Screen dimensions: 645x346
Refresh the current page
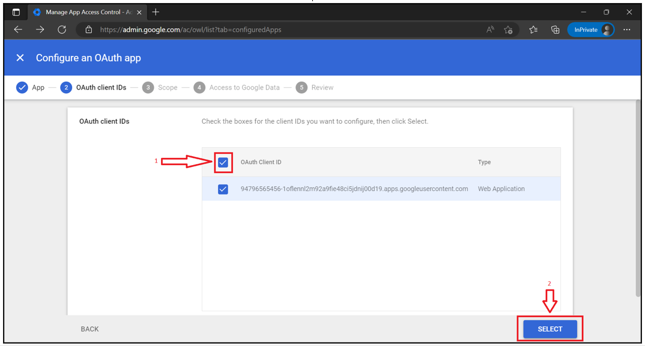pyautogui.click(x=62, y=29)
